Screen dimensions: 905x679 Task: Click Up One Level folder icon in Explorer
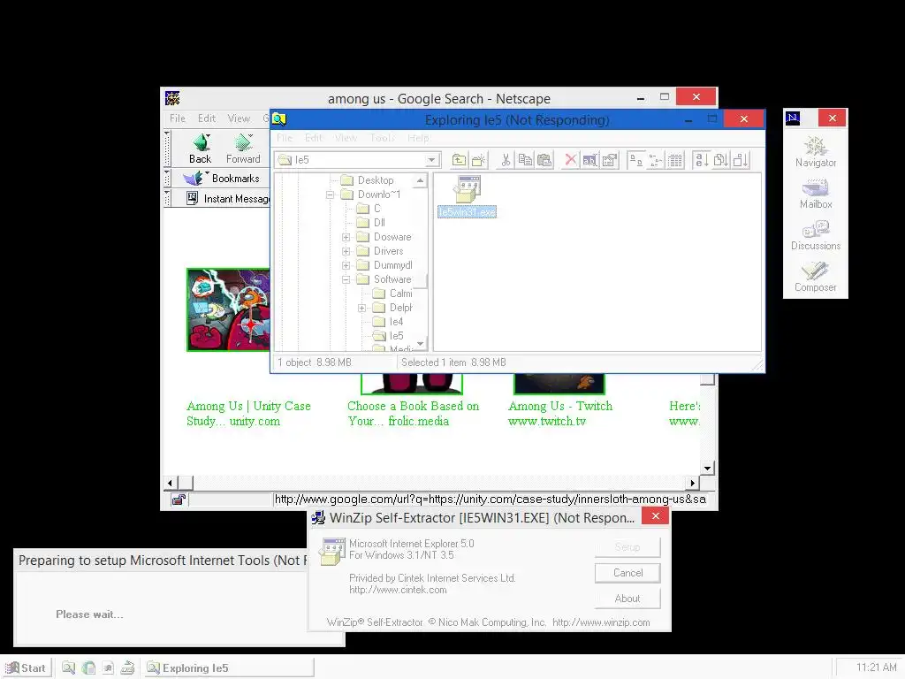coord(459,160)
